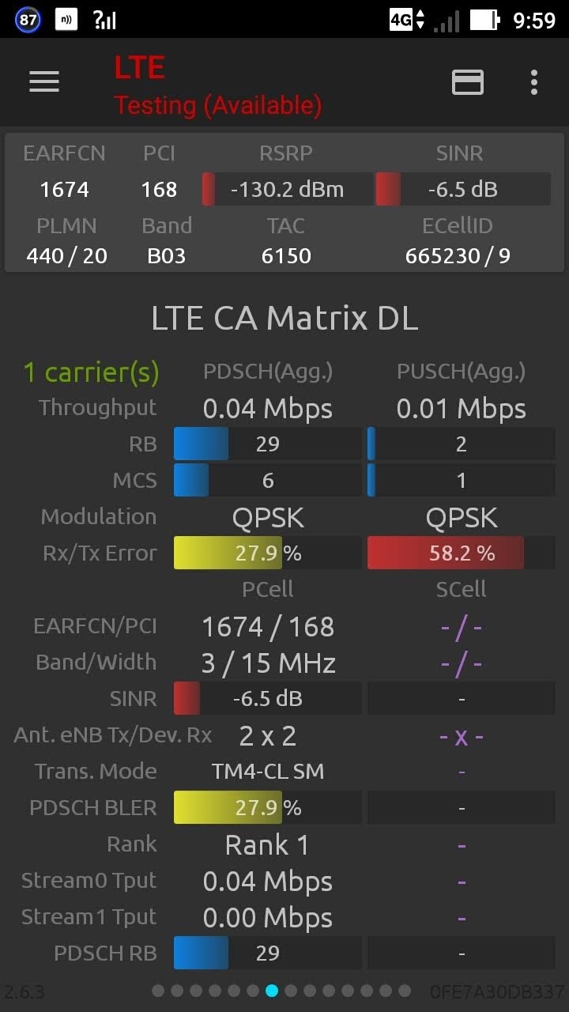Tap the LTE CA Matrix DL heading
This screenshot has width=569, height=1012.
[284, 319]
